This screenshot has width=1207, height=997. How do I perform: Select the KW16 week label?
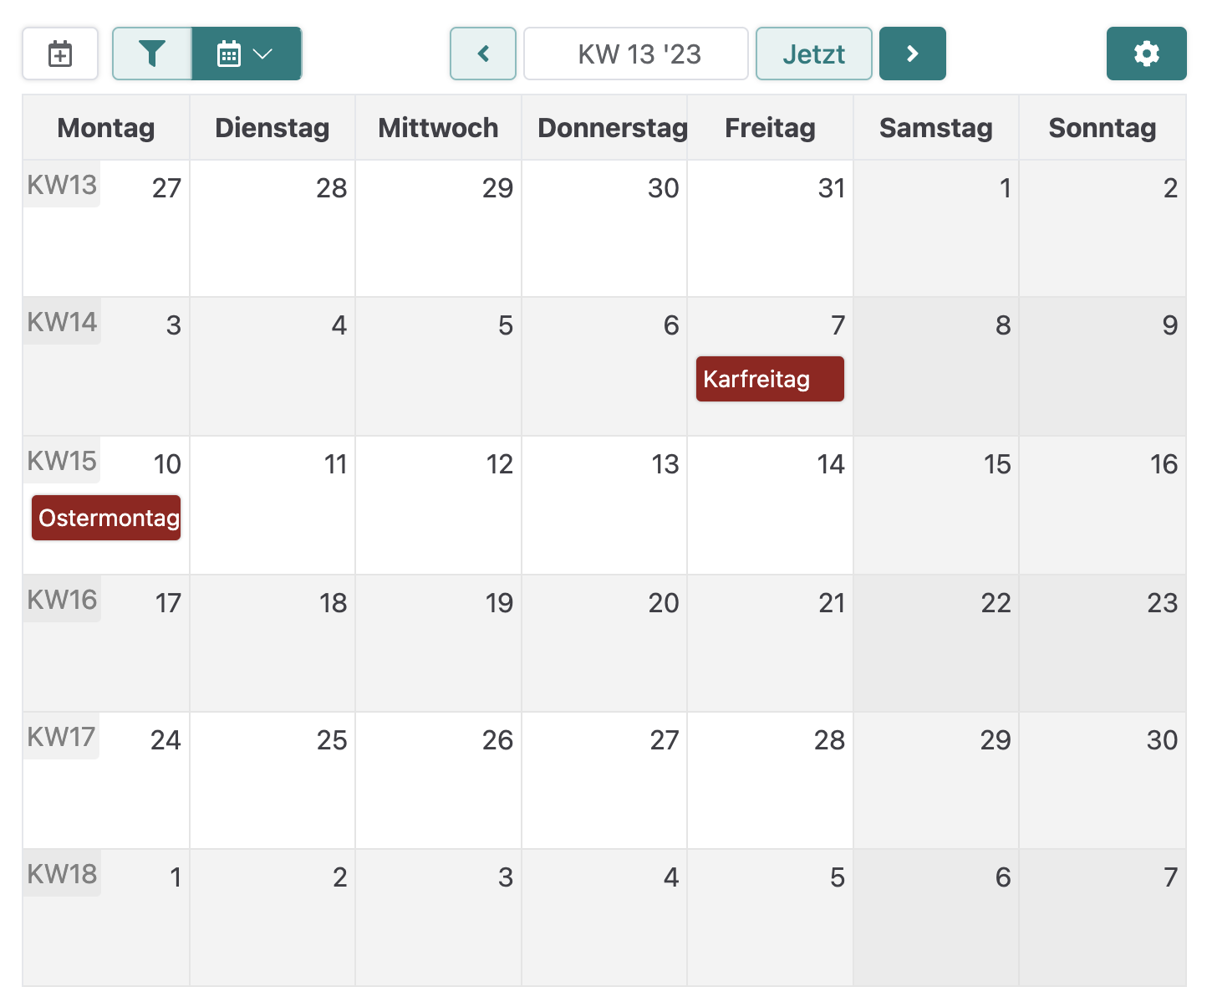coord(62,600)
